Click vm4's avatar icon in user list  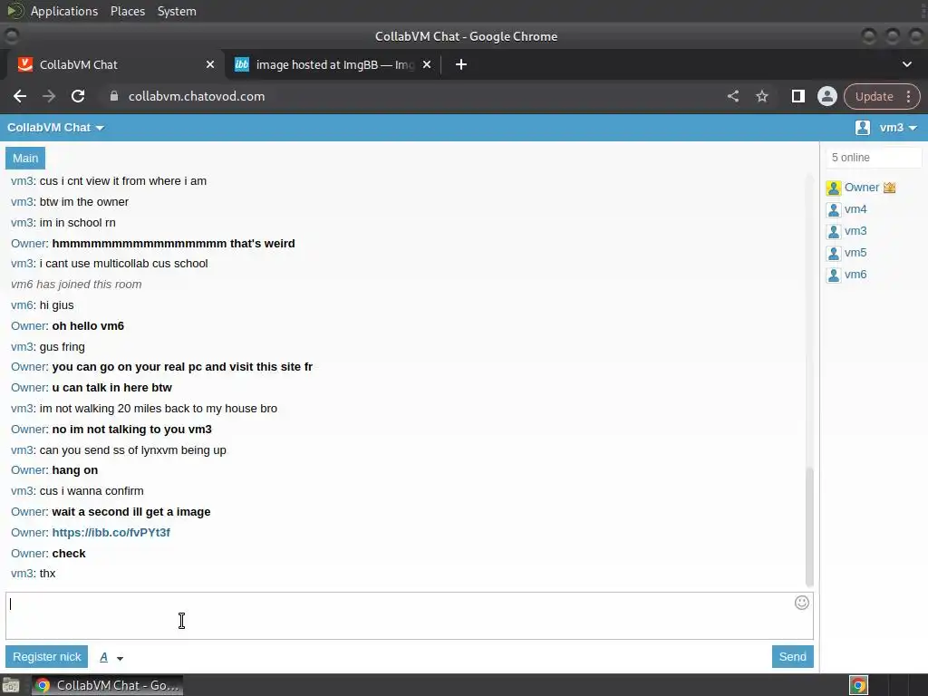[x=834, y=210]
